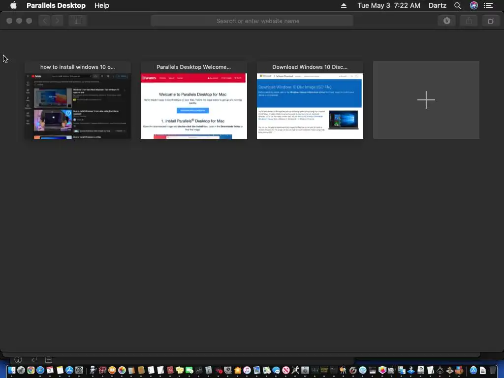Click the Siri icon in the menu bar

click(x=474, y=5)
